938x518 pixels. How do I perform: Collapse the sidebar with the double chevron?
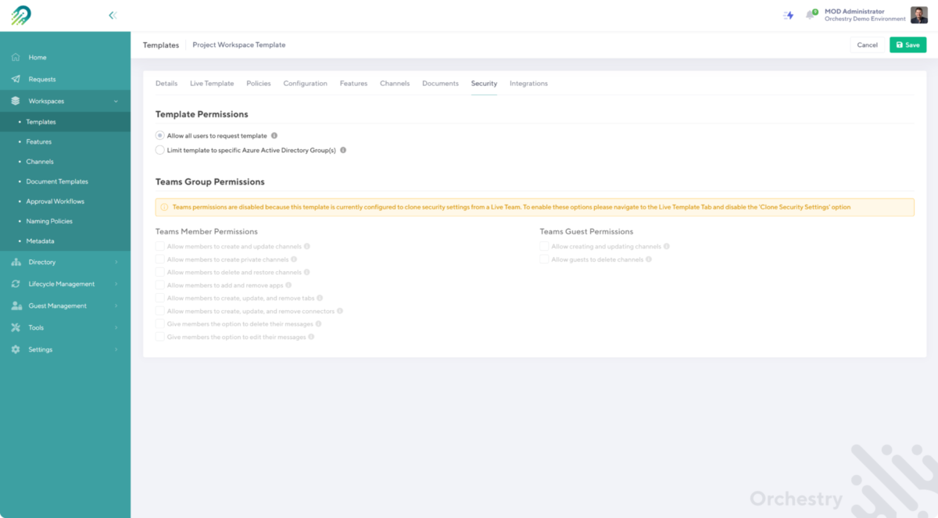pyautogui.click(x=112, y=15)
